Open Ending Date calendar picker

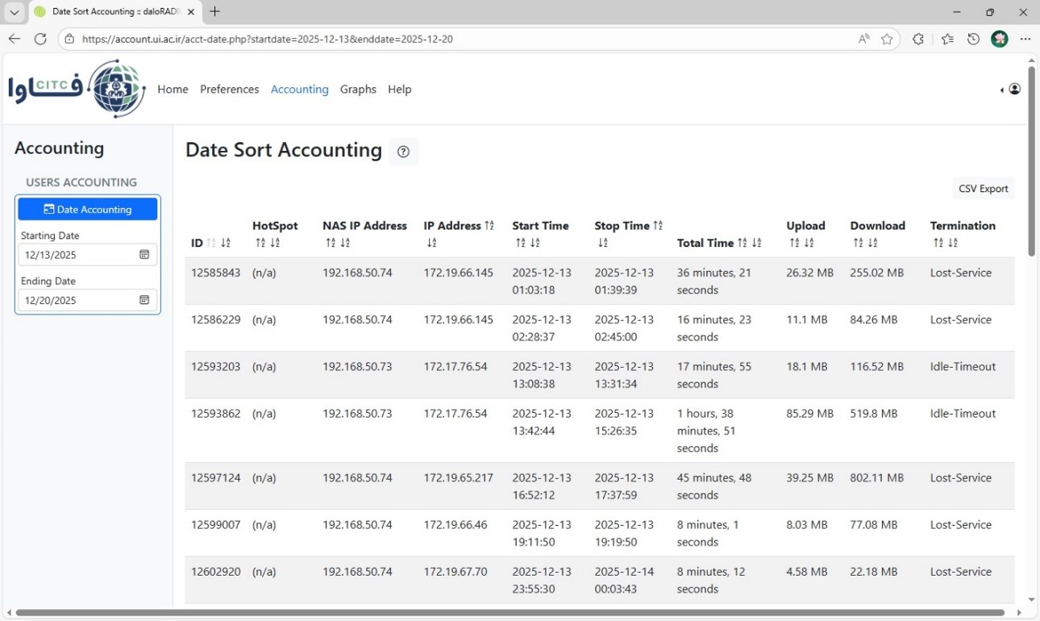pyautogui.click(x=144, y=300)
